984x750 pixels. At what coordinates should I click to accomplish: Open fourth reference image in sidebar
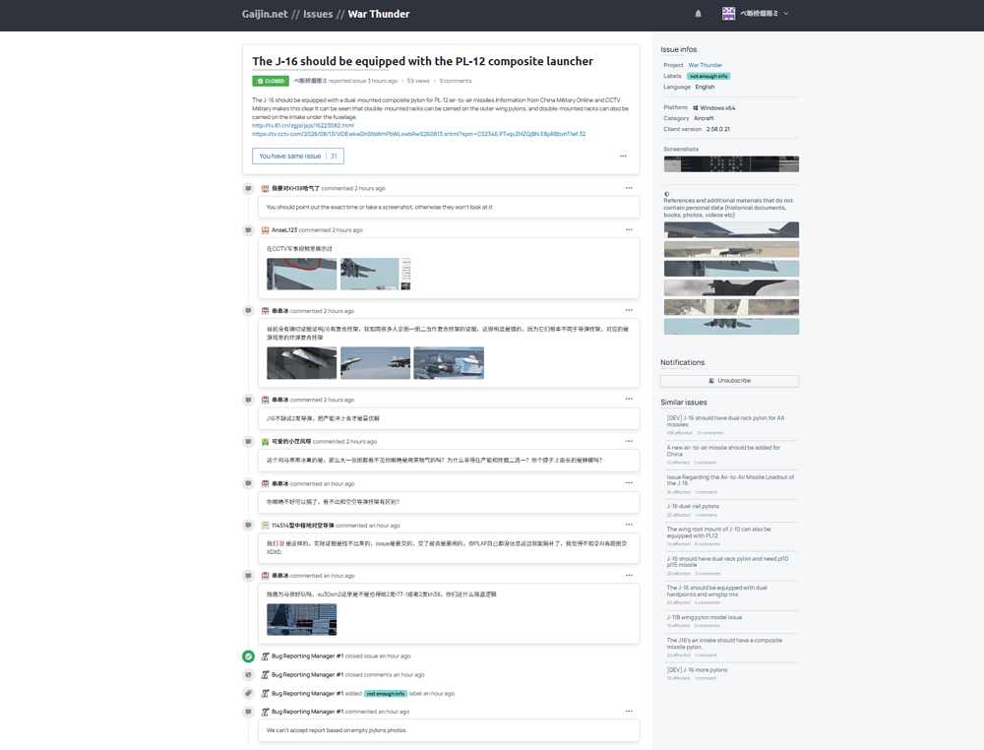coord(731,288)
